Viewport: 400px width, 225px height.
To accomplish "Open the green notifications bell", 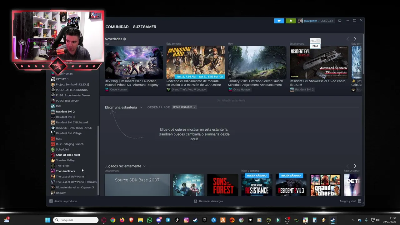I will tap(291, 21).
